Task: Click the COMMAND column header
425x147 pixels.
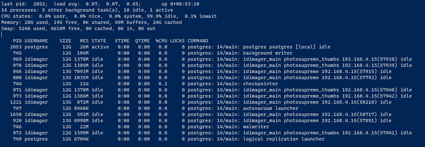Action: click(x=198, y=41)
